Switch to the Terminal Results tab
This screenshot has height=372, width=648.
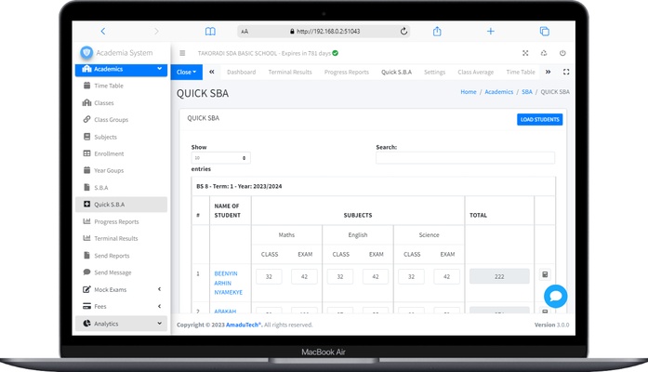289,72
